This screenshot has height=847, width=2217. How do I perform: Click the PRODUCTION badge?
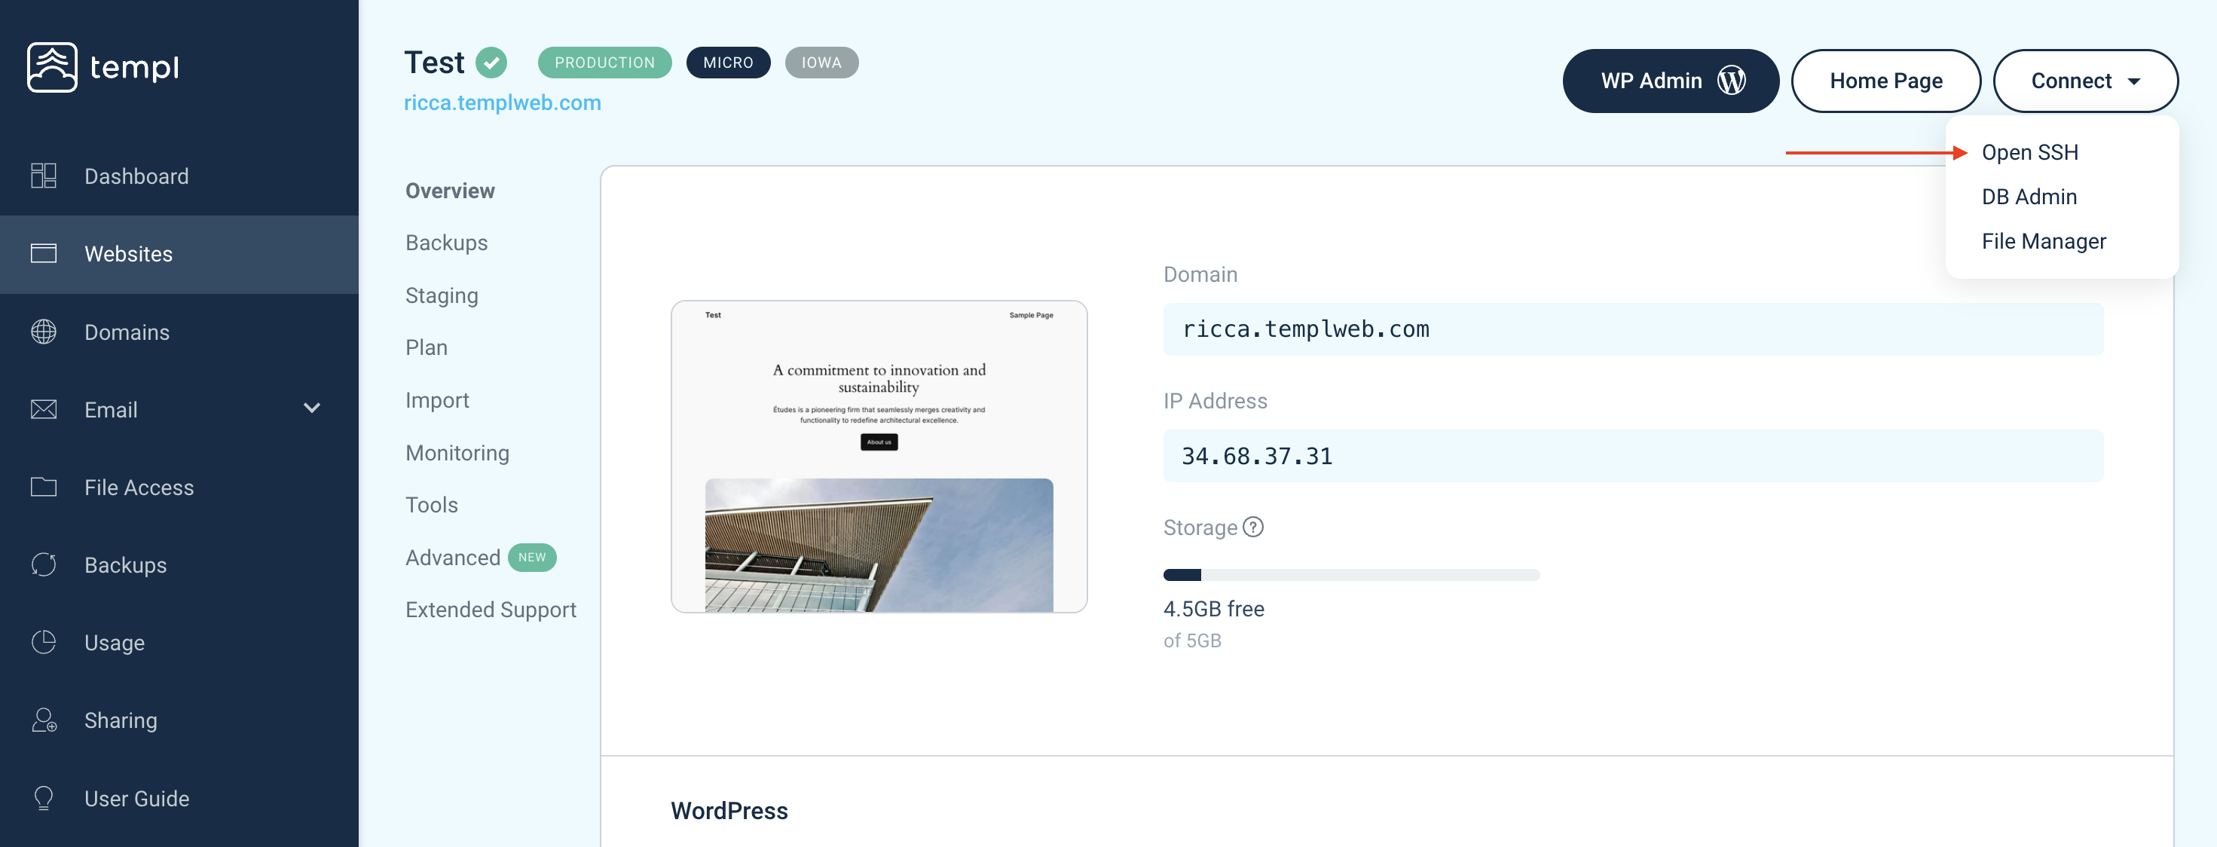tap(604, 63)
